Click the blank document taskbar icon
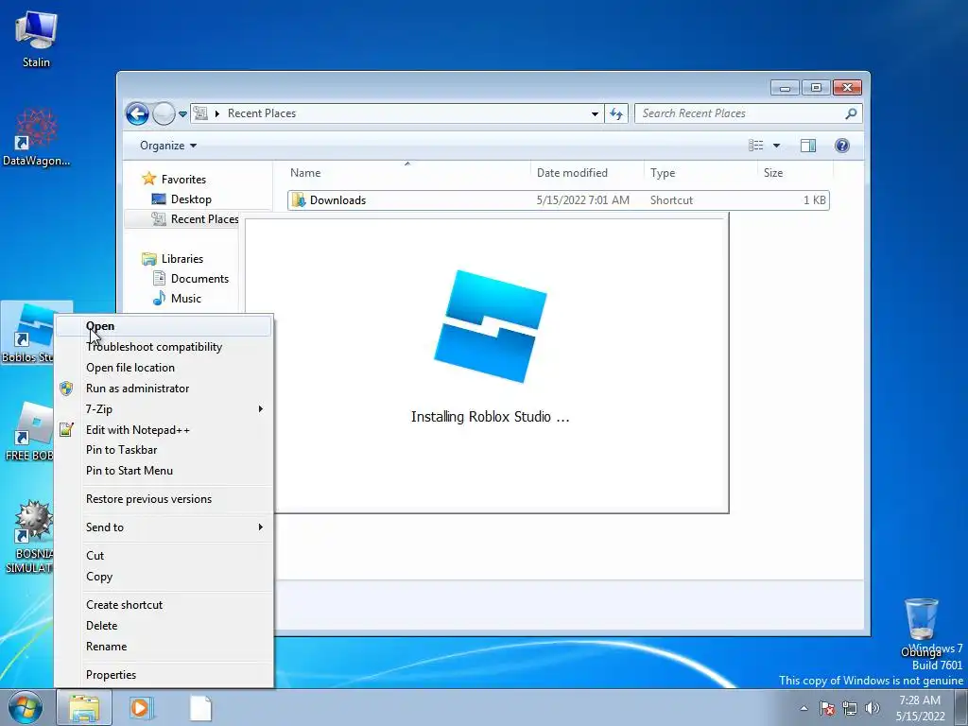968x726 pixels. point(200,708)
